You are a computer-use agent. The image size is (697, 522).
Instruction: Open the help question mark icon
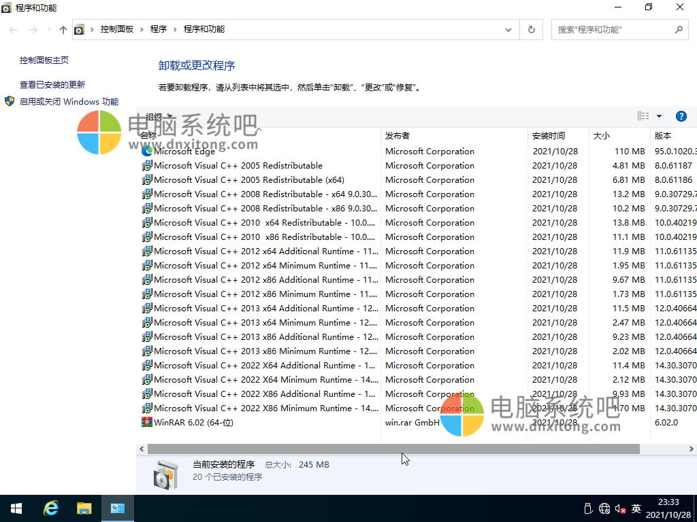point(681,116)
